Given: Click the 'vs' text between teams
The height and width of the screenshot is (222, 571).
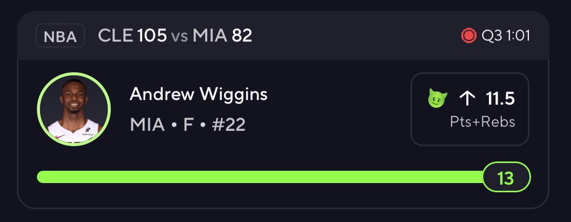Looking at the screenshot, I should point(180,36).
